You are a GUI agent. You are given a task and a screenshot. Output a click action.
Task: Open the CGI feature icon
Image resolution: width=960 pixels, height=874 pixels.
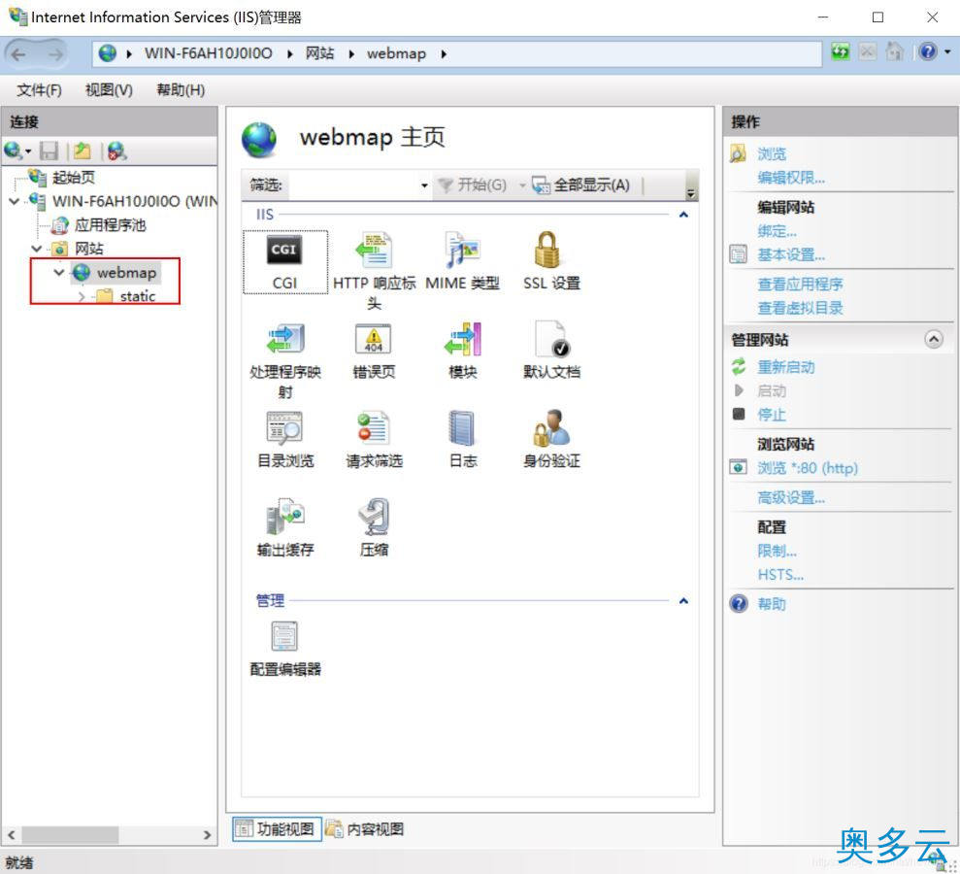284,262
